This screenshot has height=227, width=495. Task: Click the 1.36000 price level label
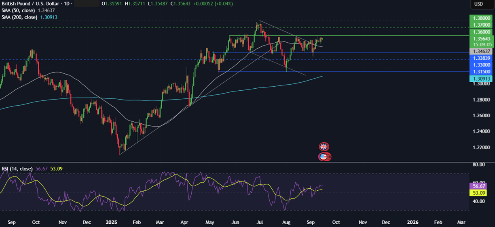481,32
